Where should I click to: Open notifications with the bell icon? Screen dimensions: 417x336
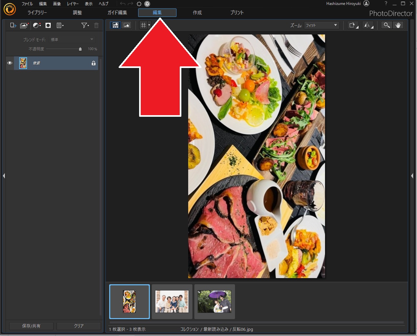(147, 4)
